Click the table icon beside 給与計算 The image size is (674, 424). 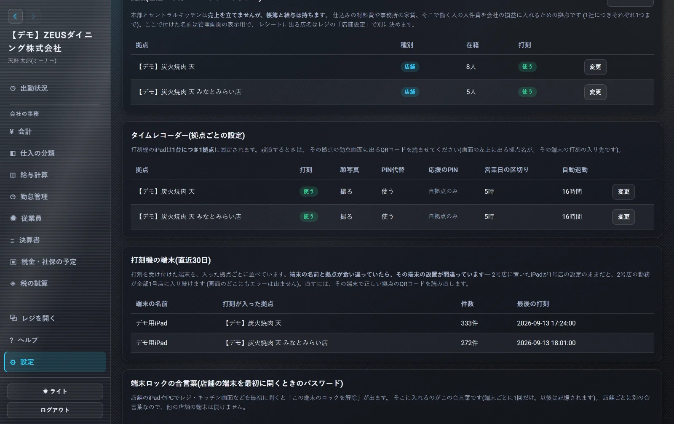[13, 175]
